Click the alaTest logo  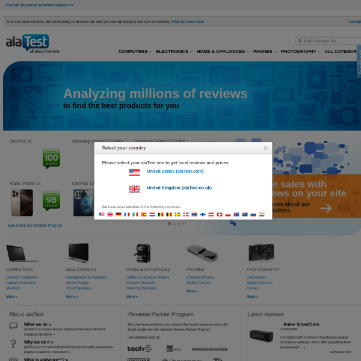coord(32,44)
